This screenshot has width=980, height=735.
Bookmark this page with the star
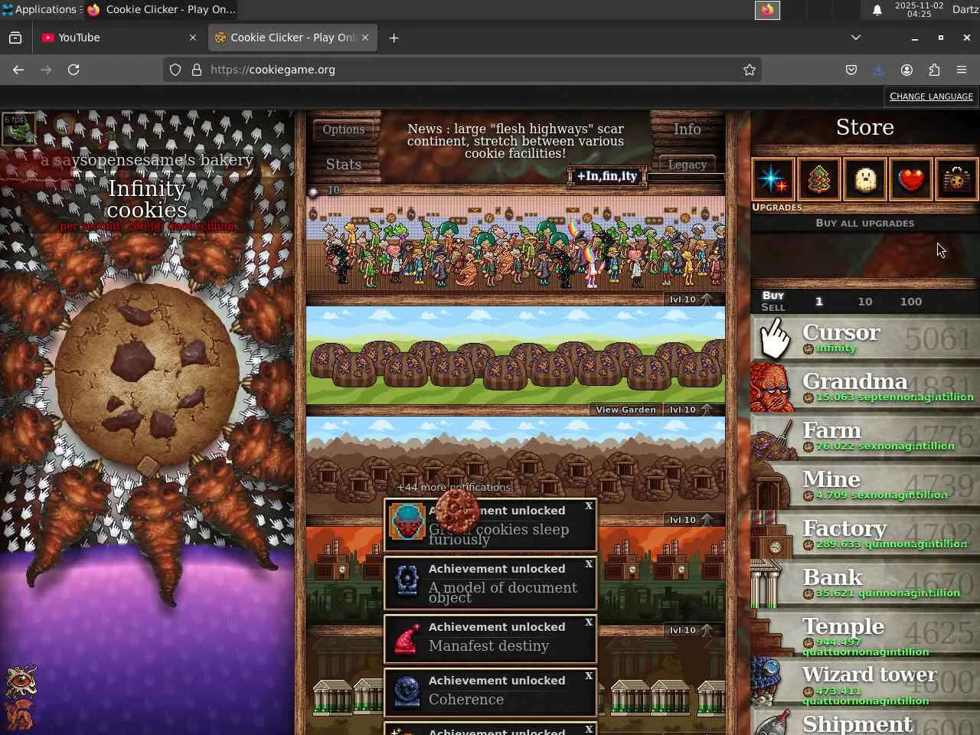click(750, 70)
